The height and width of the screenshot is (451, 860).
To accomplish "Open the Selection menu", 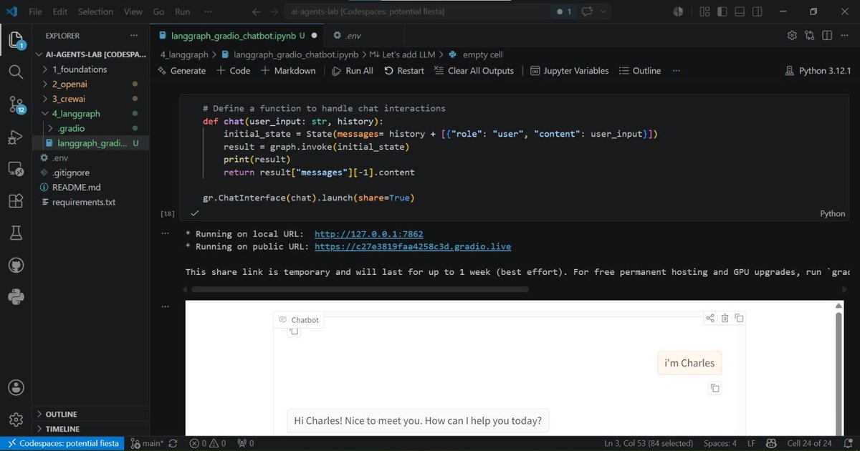I will [x=95, y=11].
